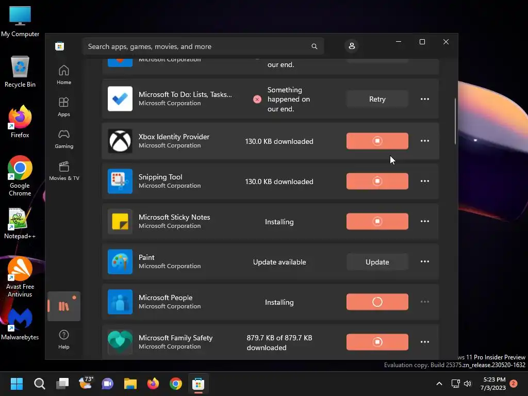The height and width of the screenshot is (396, 528).
Task: Cancel Microsoft People installation button
Action: pos(377,302)
